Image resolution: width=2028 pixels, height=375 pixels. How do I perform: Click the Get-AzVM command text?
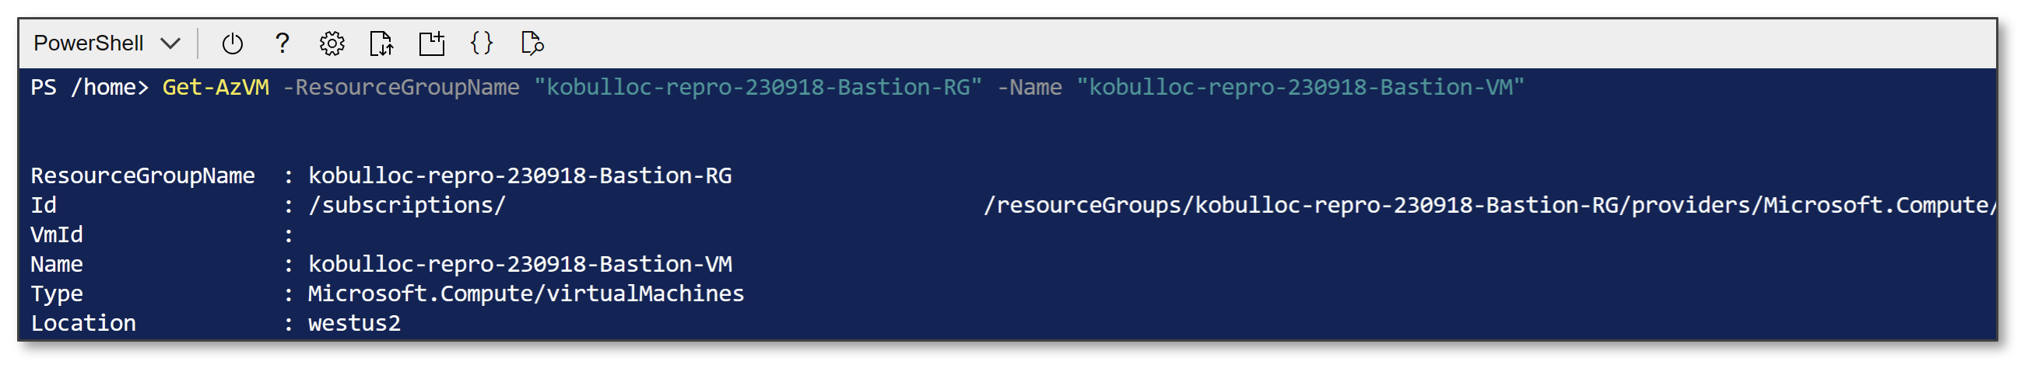click(216, 87)
